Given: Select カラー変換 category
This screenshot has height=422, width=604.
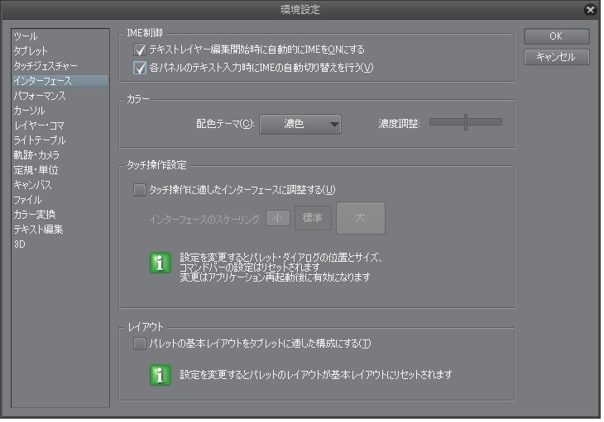Looking at the screenshot, I should (60, 215).
